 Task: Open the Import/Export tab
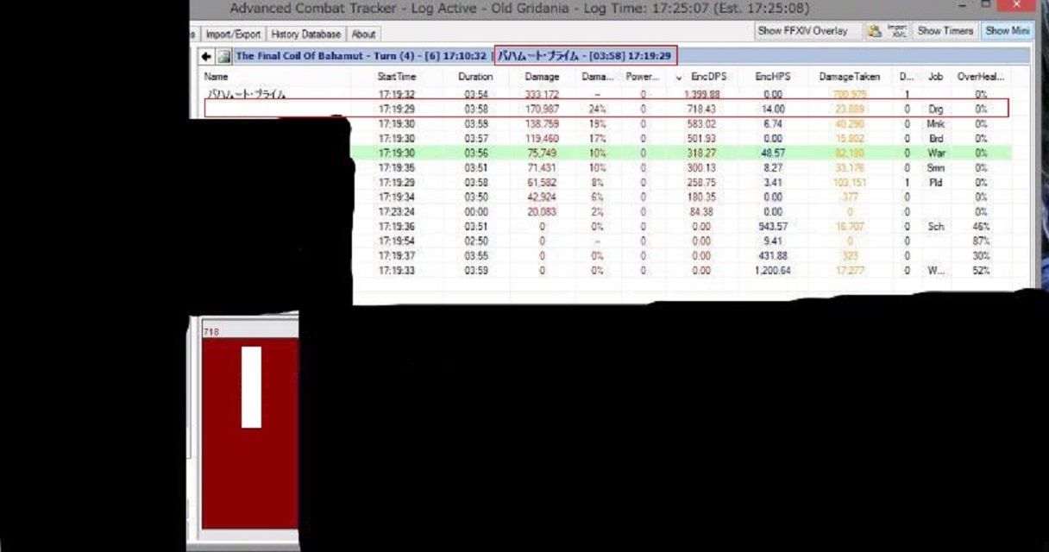(233, 34)
